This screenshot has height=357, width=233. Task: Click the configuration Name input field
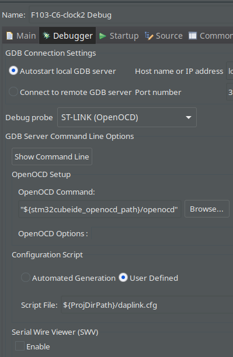point(131,15)
